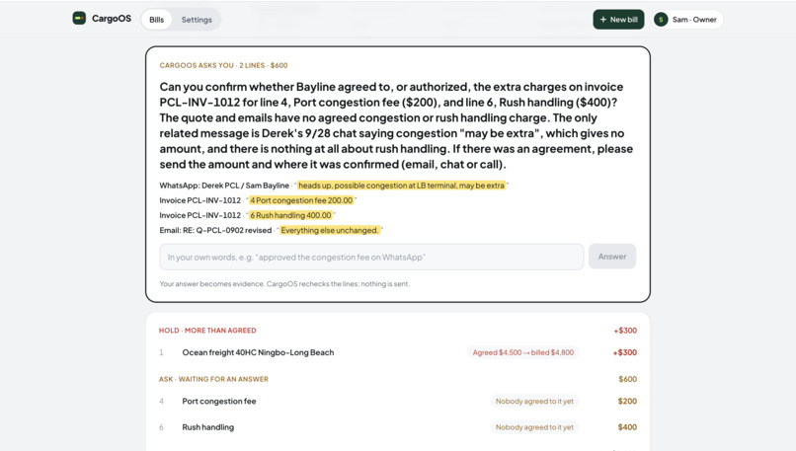Open the Bills tab

click(156, 20)
